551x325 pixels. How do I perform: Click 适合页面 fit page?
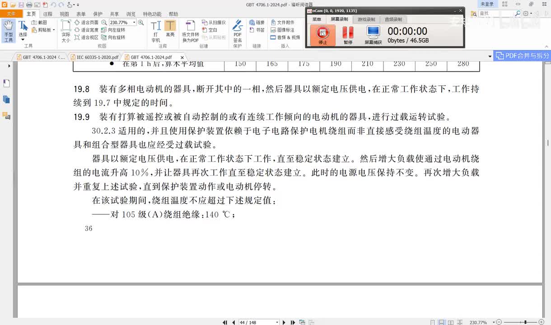point(86,22)
